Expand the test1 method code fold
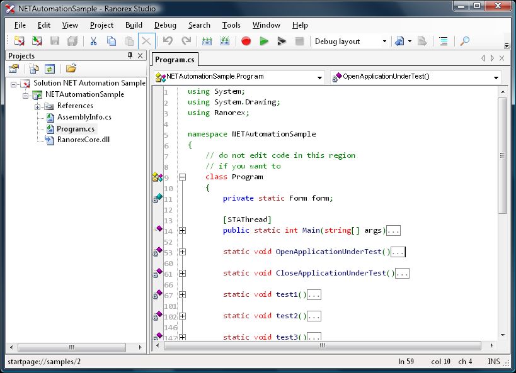 182,295
